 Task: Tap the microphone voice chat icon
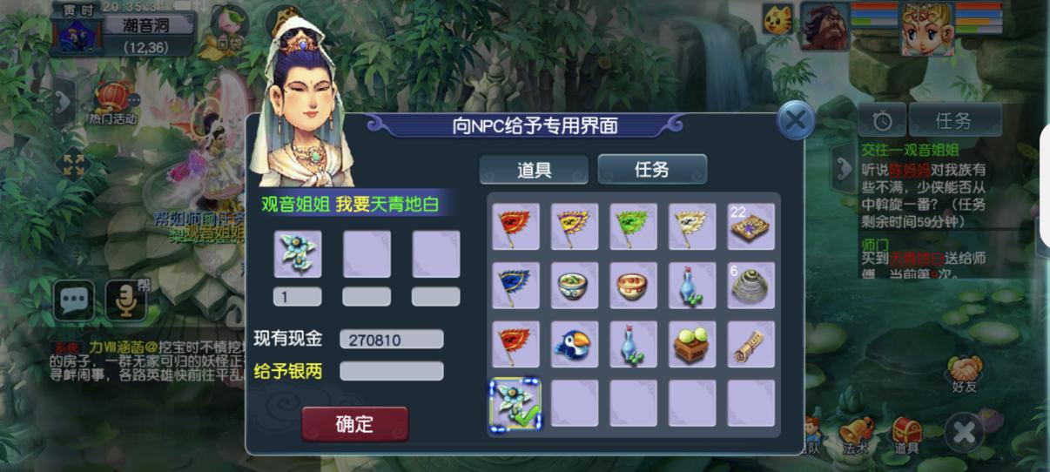click(126, 300)
